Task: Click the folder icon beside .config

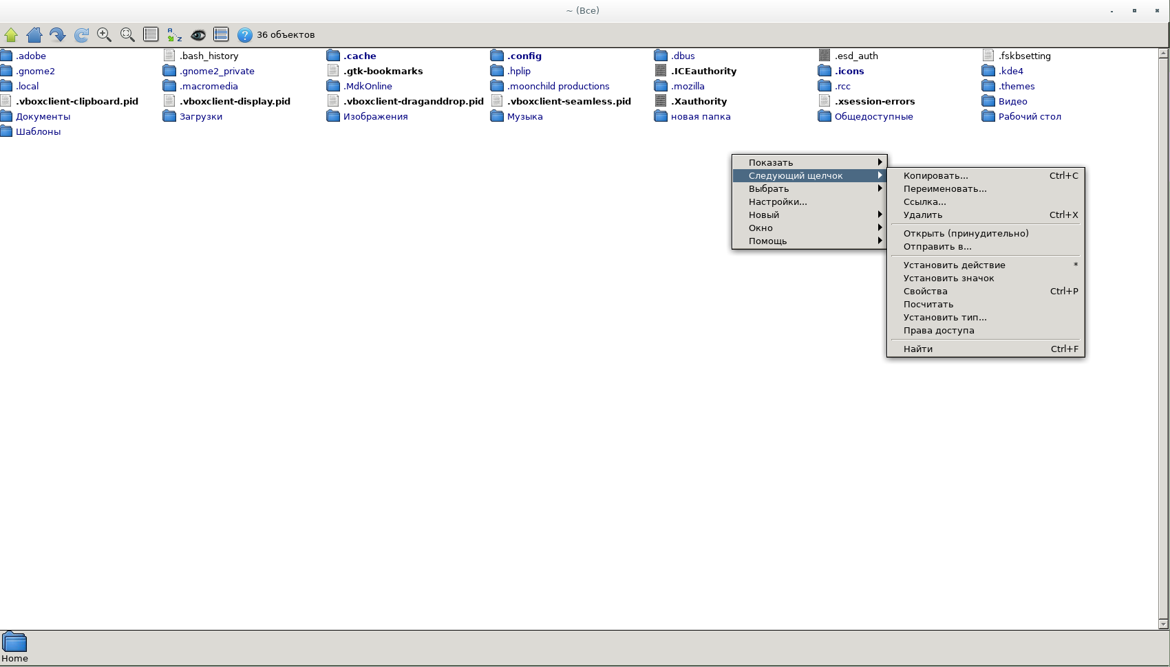Action: (x=497, y=56)
